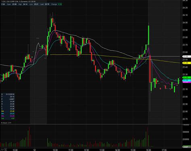Click the magenta MA row in data box
This screenshot has height=151, width=191.
pyautogui.click(x=8, y=116)
